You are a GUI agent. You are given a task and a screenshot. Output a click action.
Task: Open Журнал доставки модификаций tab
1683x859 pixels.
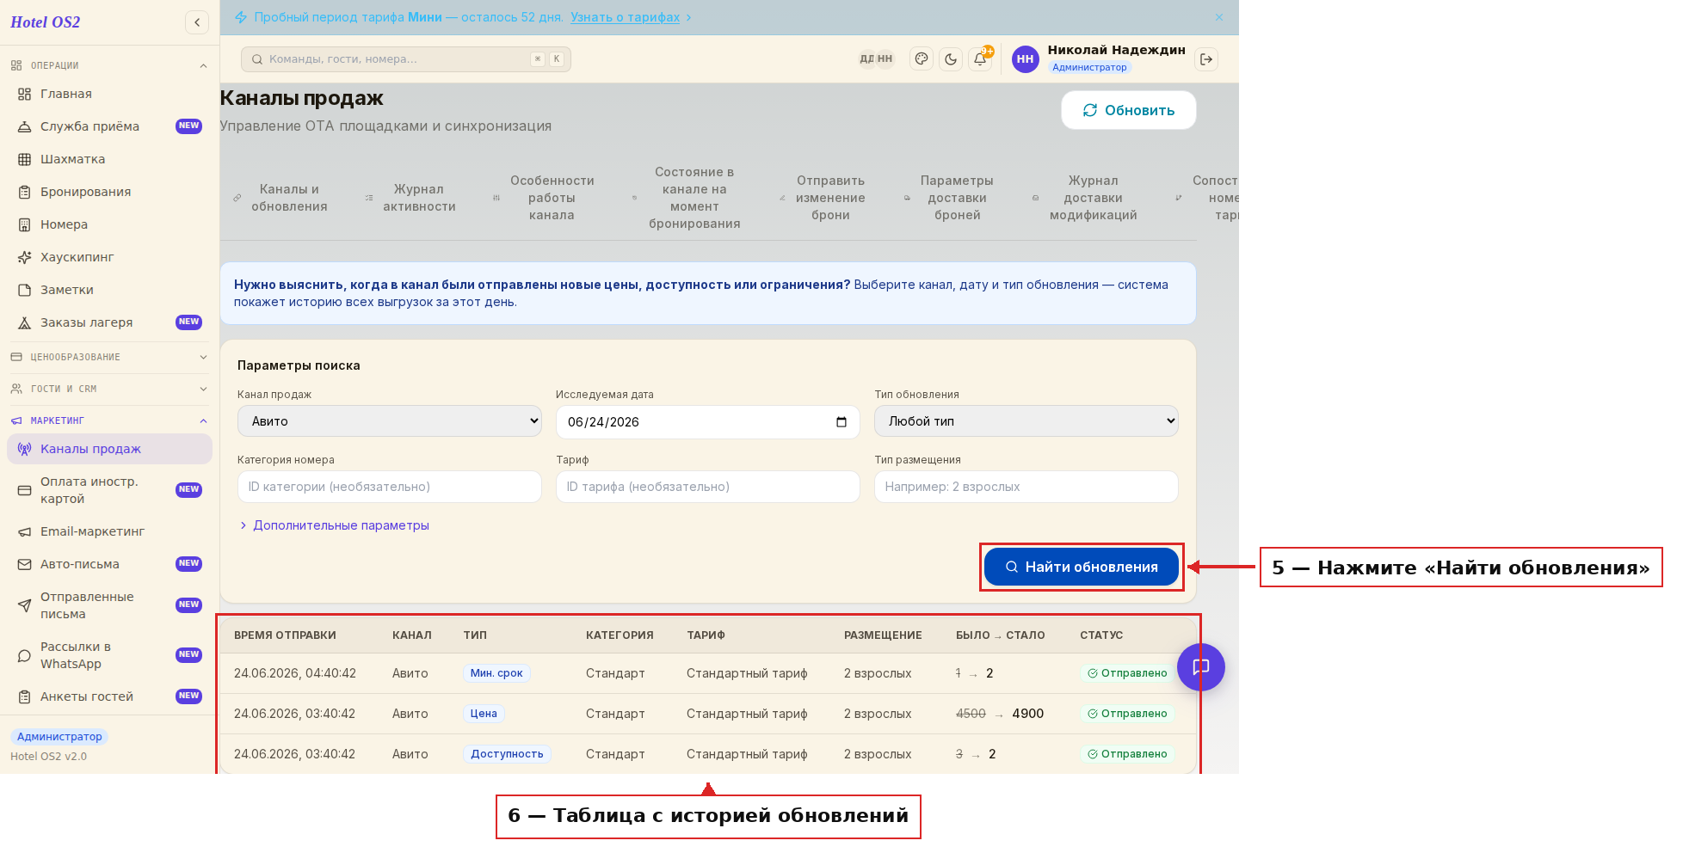pyautogui.click(x=1085, y=198)
